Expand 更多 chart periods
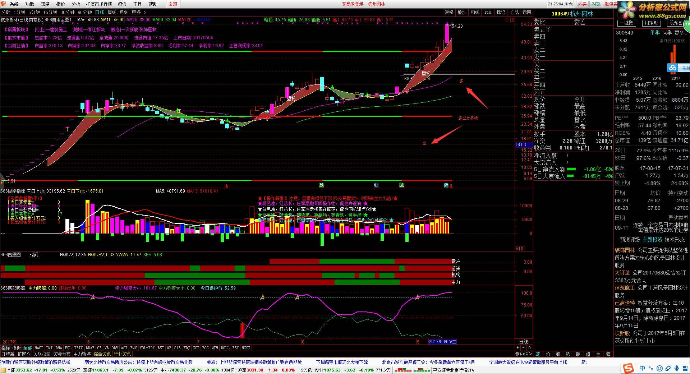 click(139, 12)
